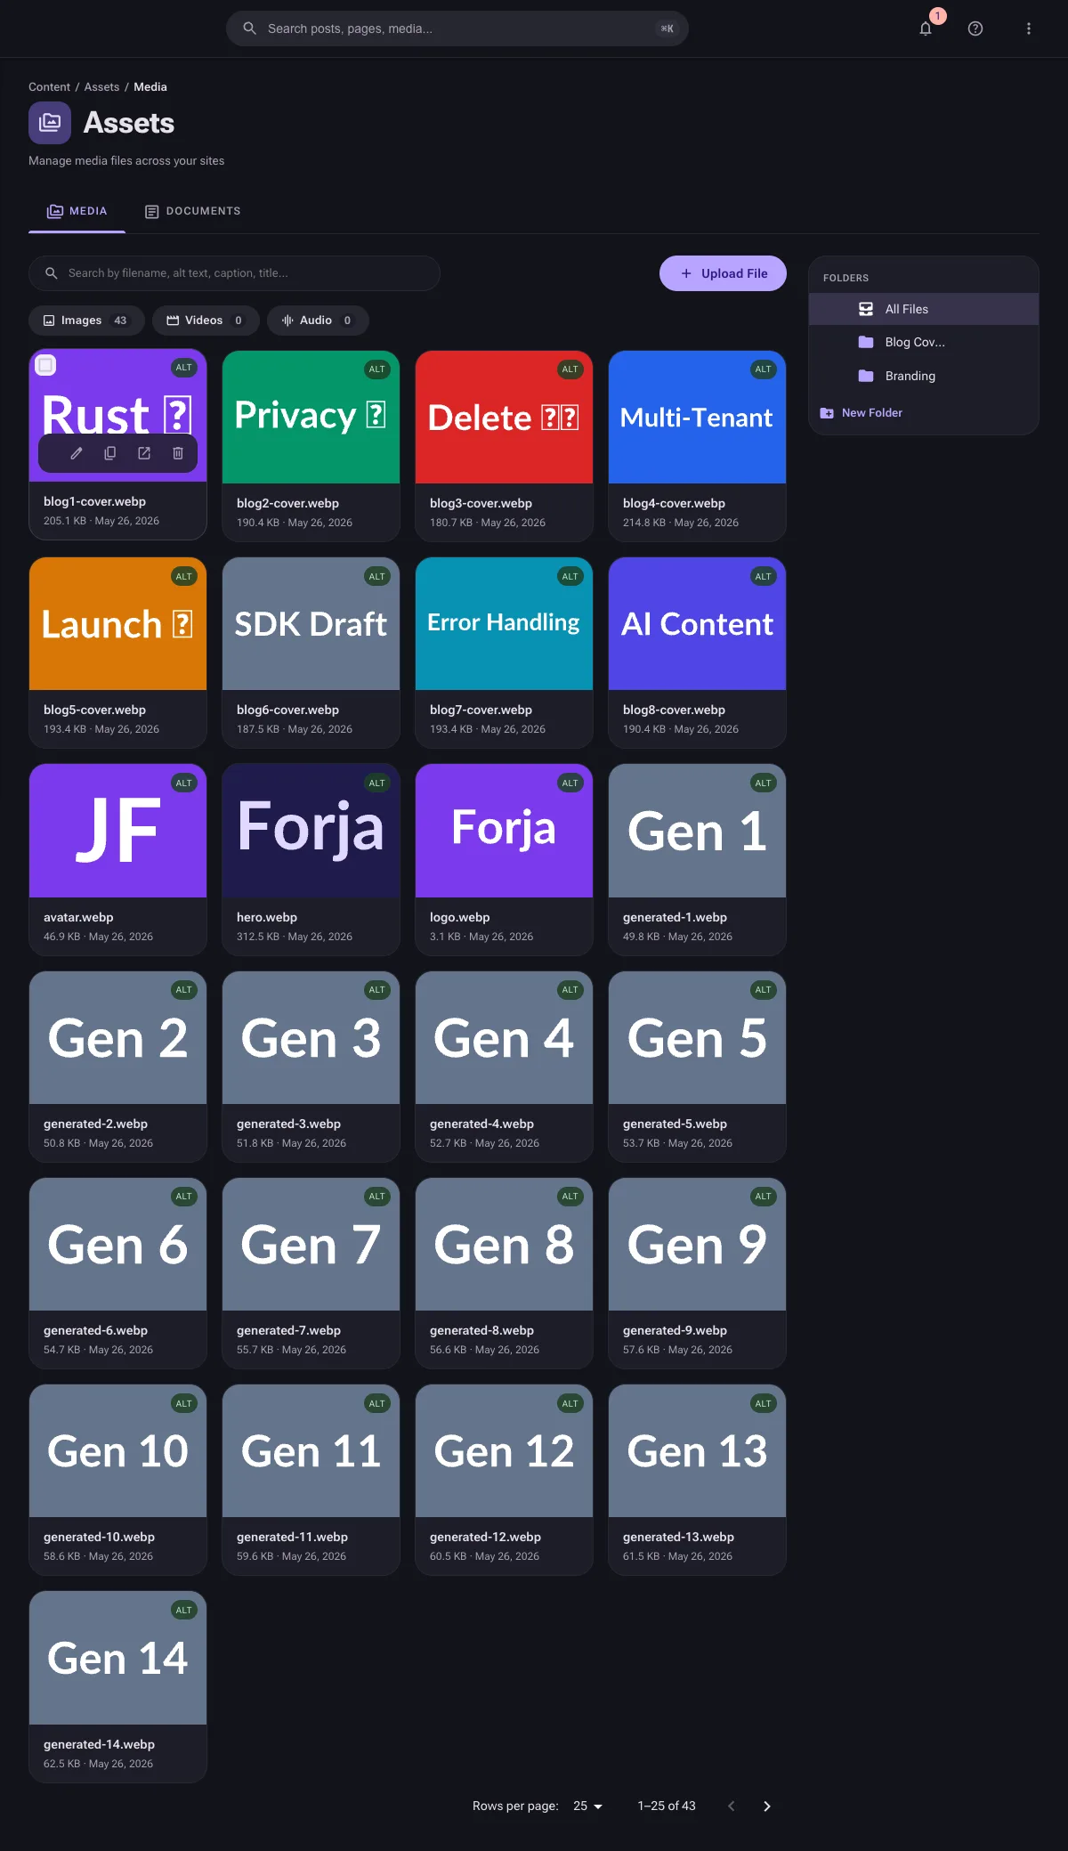Click the generated-6.webp filename
Image resolution: width=1068 pixels, height=1851 pixels.
tap(95, 1330)
